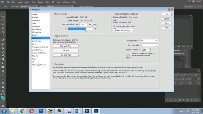
Task: Select the Eyedropper tool in toolbox
Action: 3,36
